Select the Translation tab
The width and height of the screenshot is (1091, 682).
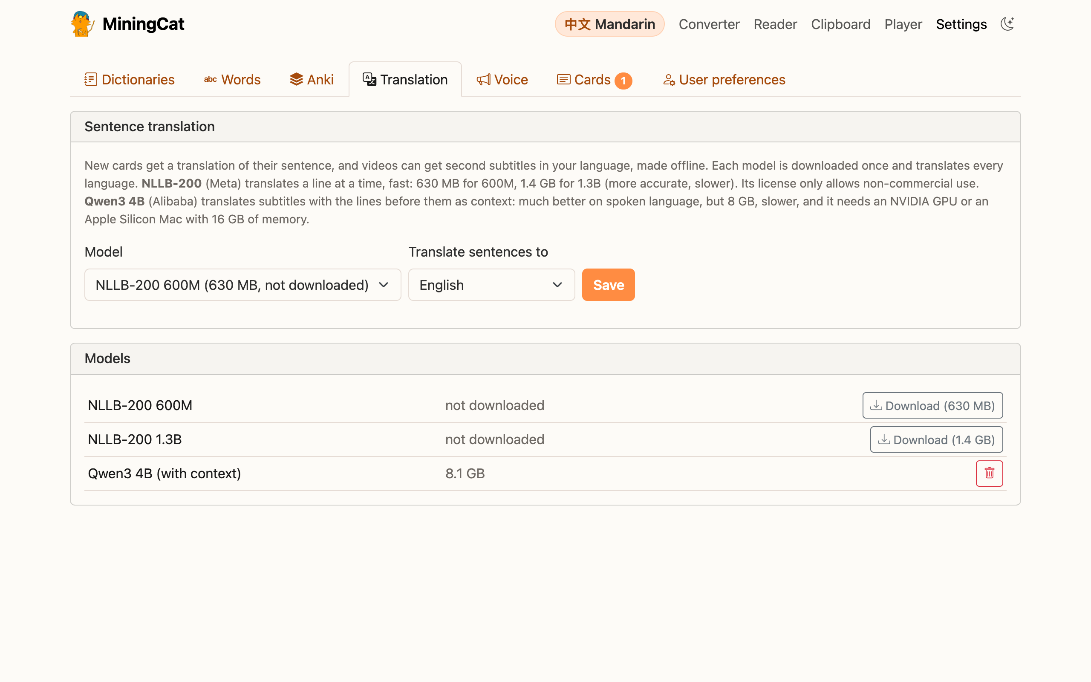click(x=405, y=79)
